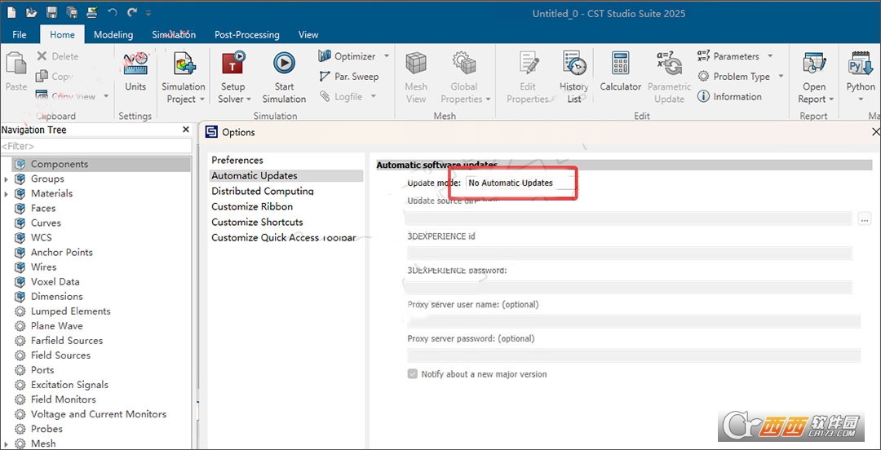This screenshot has height=450, width=881.
Task: Click the Save icon in quick access toolbar
Action: (51, 11)
